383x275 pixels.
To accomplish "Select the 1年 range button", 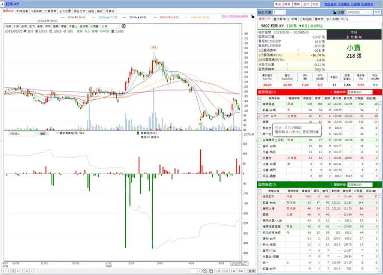I will coord(233,271).
